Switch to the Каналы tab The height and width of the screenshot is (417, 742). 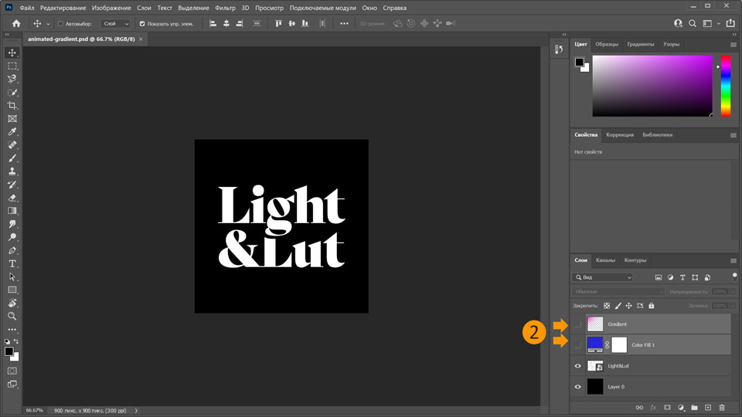click(605, 260)
